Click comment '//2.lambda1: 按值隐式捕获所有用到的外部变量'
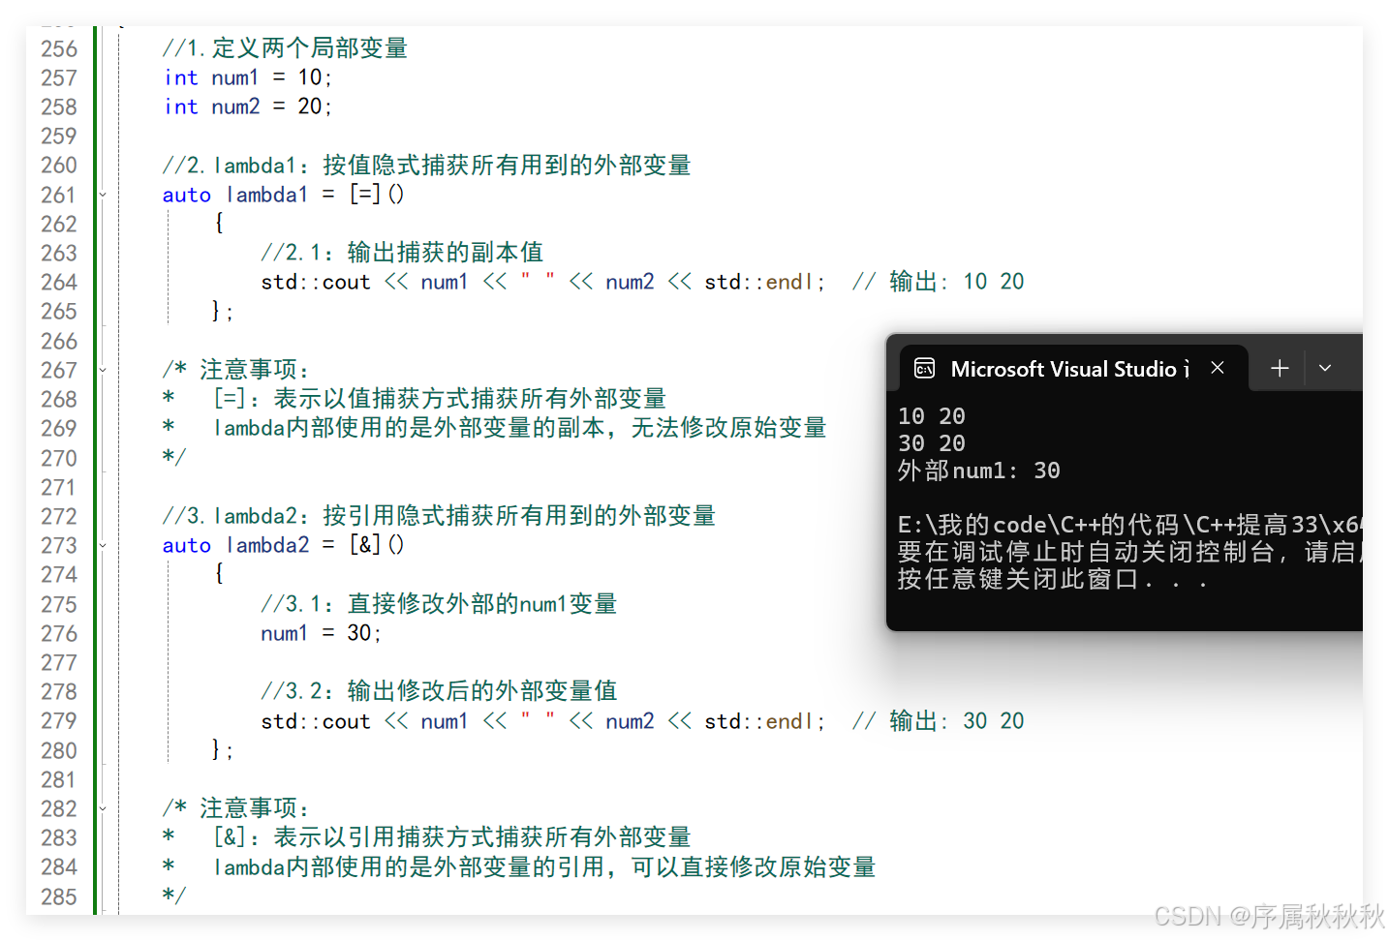 [x=426, y=166]
